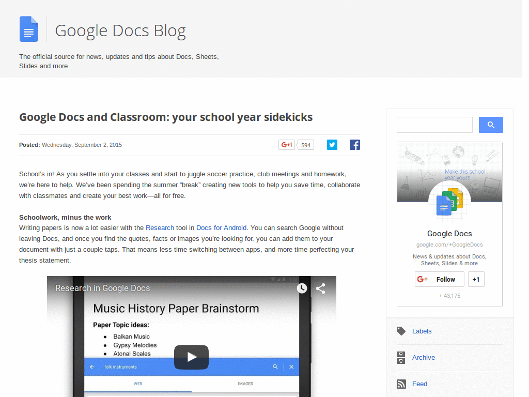Click the 594 count bubble
Image resolution: width=529 pixels, height=397 pixels.
[306, 145]
